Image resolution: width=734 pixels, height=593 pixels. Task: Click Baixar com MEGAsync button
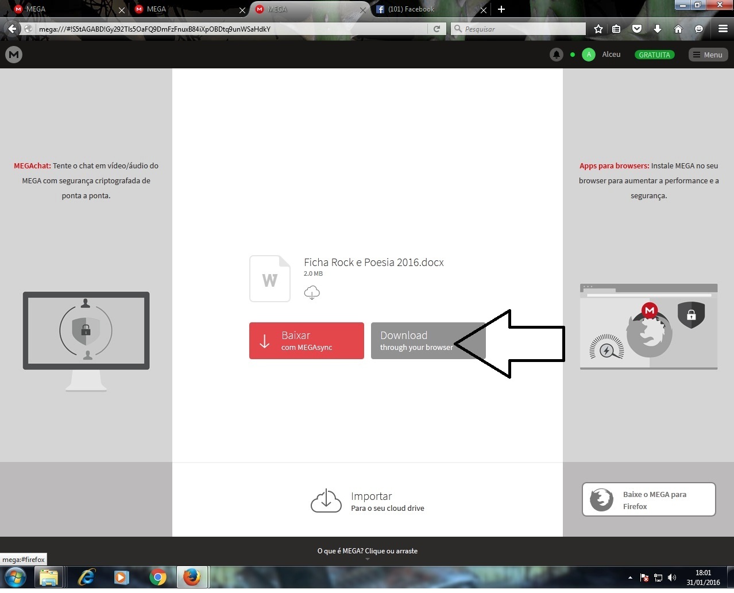coord(307,341)
